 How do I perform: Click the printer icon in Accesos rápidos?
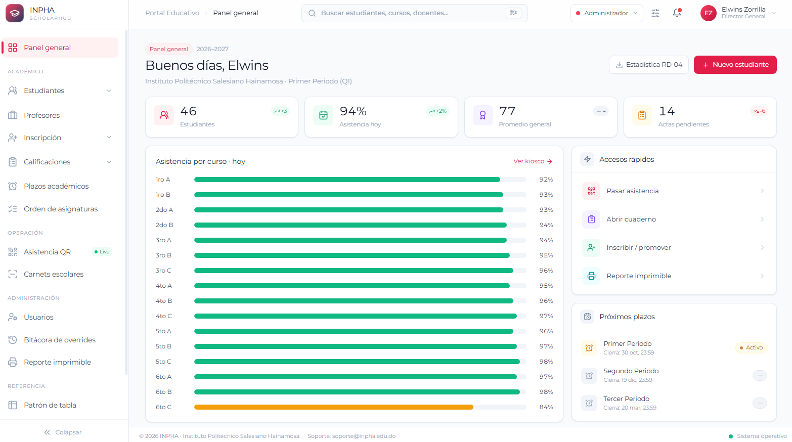coord(591,276)
